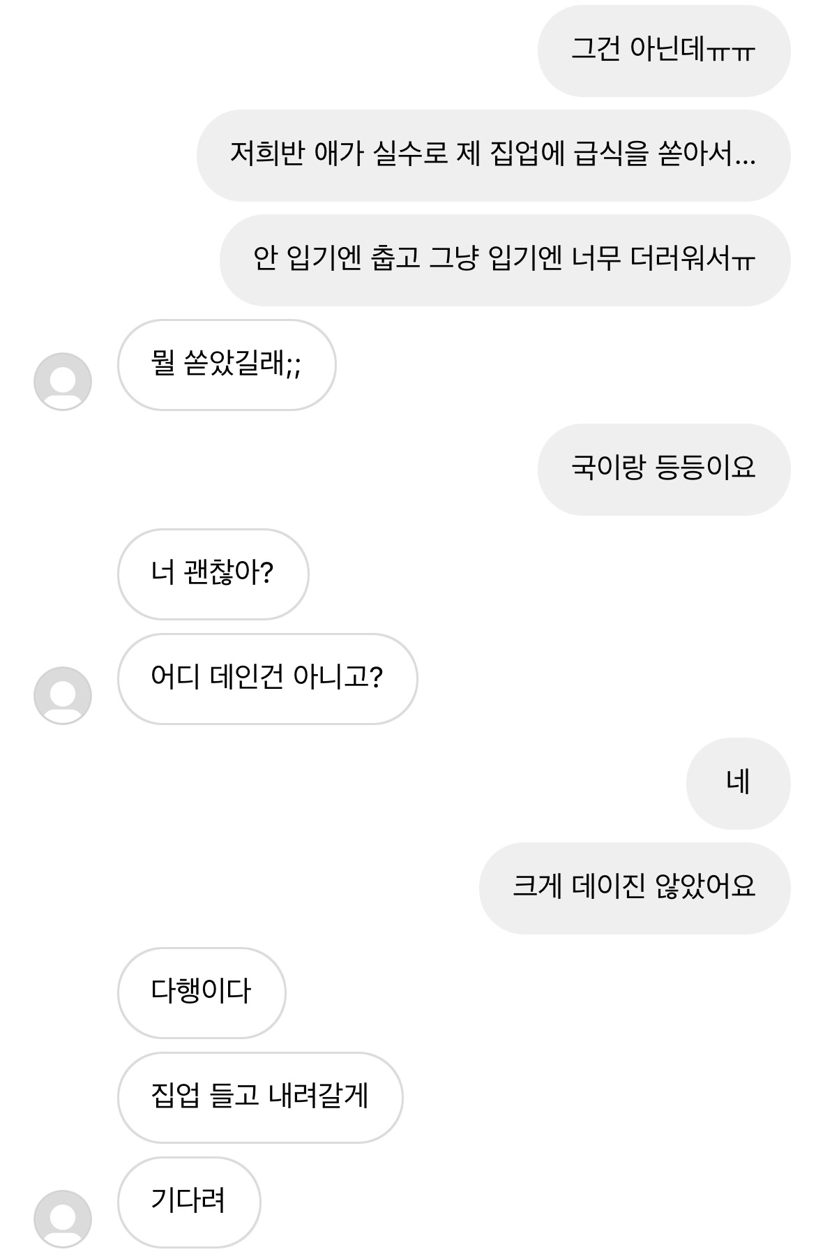Tap the profile avatar beside '뭘 쏟았길래;;'
This screenshot has width=816, height=1252.
[63, 381]
